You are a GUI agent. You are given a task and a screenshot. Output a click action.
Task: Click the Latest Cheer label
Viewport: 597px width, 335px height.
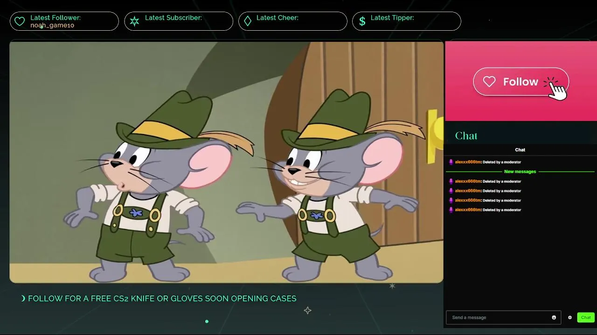[x=277, y=18]
